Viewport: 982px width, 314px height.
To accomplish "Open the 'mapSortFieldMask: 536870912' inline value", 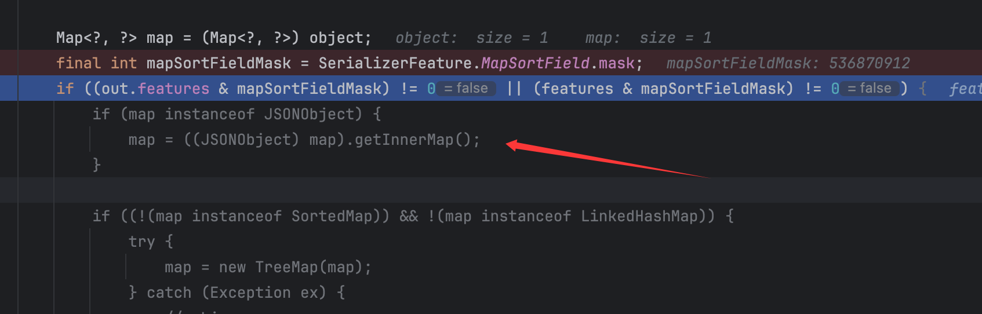I will pos(788,63).
